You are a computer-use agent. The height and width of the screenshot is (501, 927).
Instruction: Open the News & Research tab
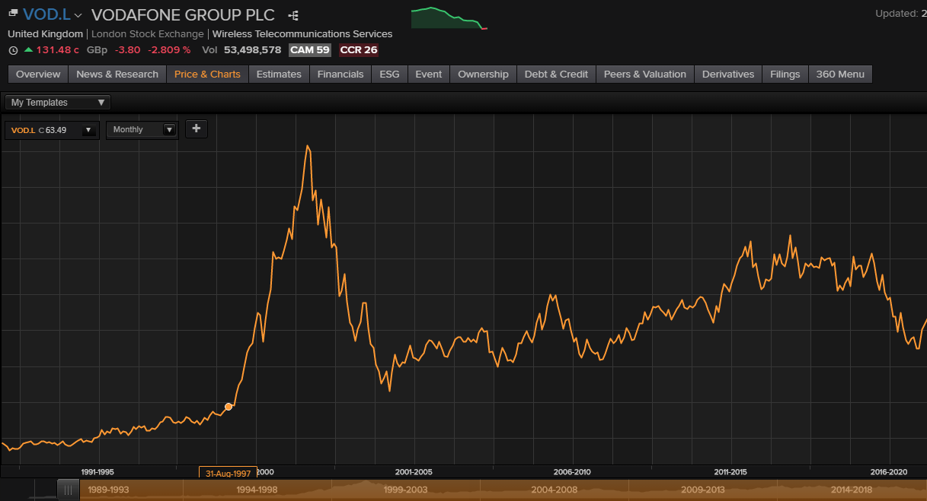pyautogui.click(x=117, y=74)
